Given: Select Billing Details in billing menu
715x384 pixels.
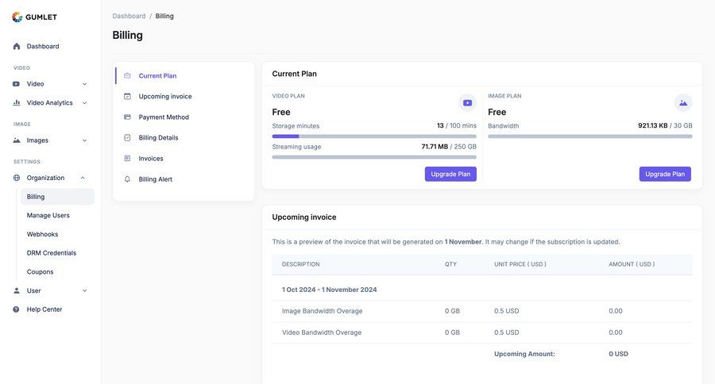Looking at the screenshot, I should (x=158, y=138).
